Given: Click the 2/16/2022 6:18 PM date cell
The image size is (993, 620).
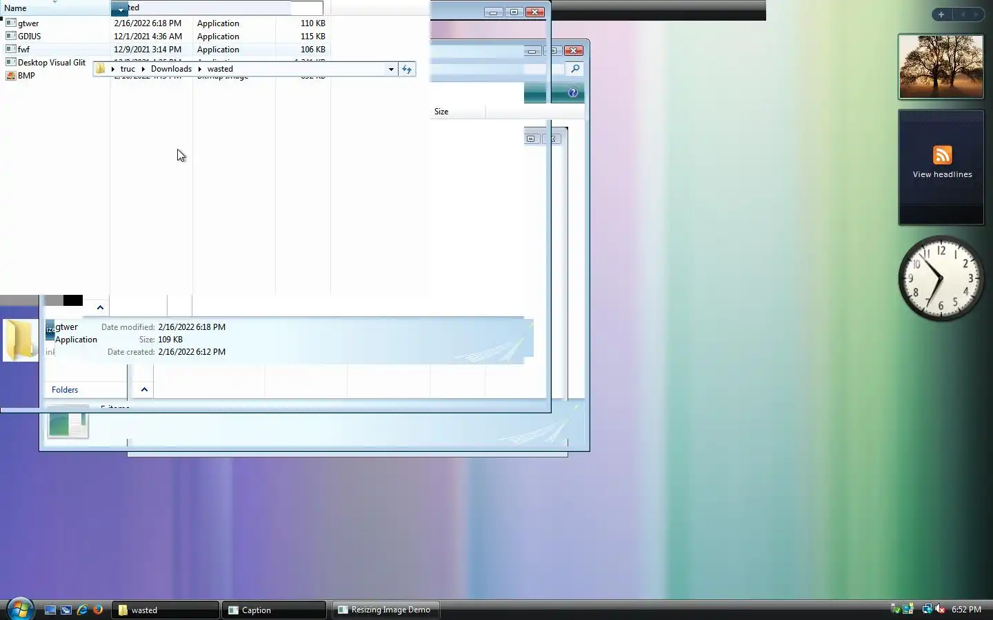Looking at the screenshot, I should [x=148, y=23].
